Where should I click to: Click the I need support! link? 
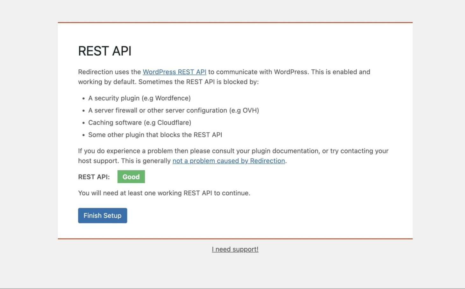235,249
